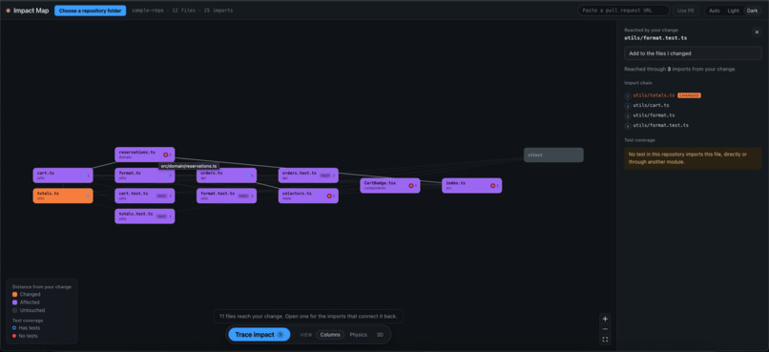Open the totals.ts changed node
Viewport: 769px width, 352px height.
pyautogui.click(x=63, y=196)
